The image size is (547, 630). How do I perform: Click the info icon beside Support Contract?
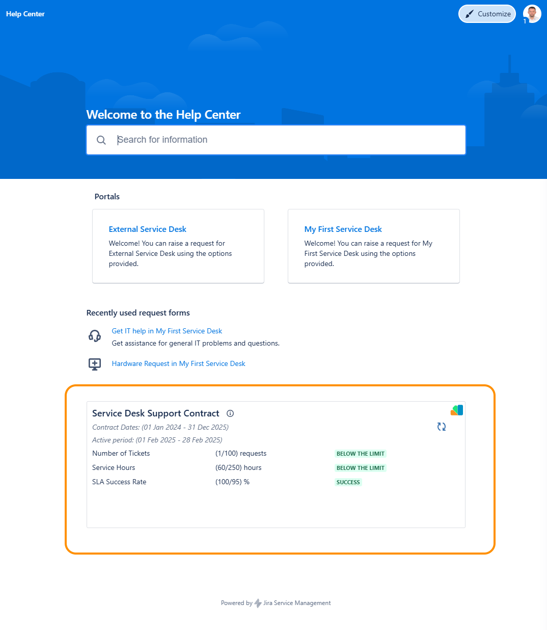[x=230, y=413]
